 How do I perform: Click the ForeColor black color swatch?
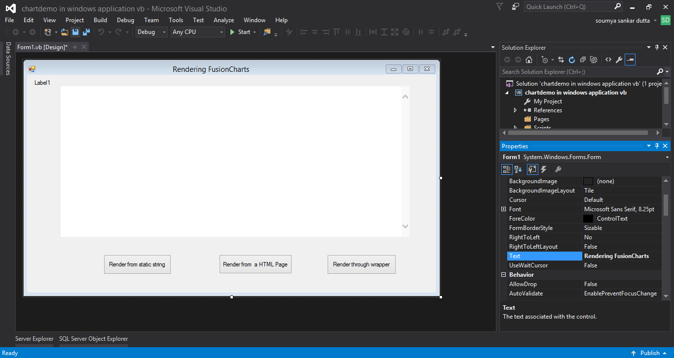click(588, 219)
